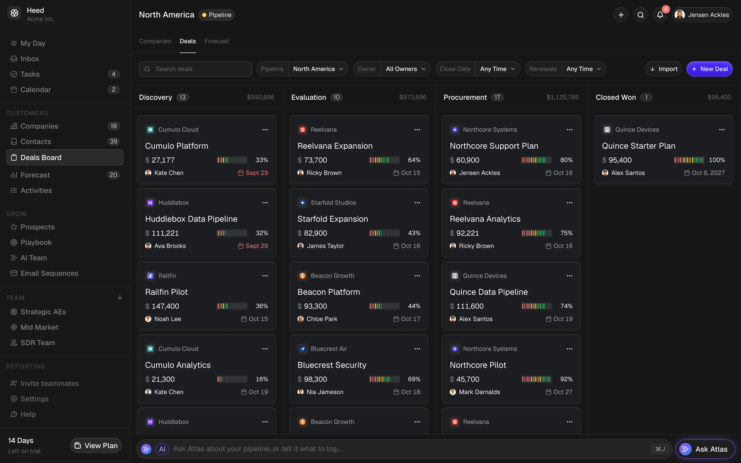Screen dimensions: 741x463
Task: Click the 92% progress bar on Northcore Pilot
Action: click(x=536, y=379)
